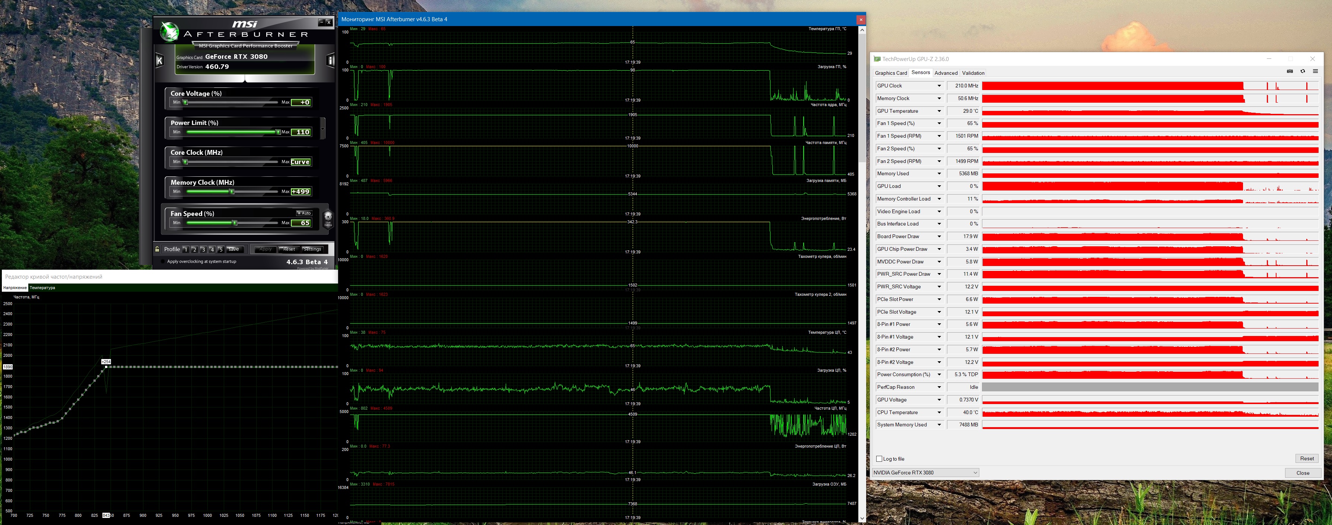Enable the Log to file checkbox
Image resolution: width=1332 pixels, height=525 pixels.
tap(879, 459)
